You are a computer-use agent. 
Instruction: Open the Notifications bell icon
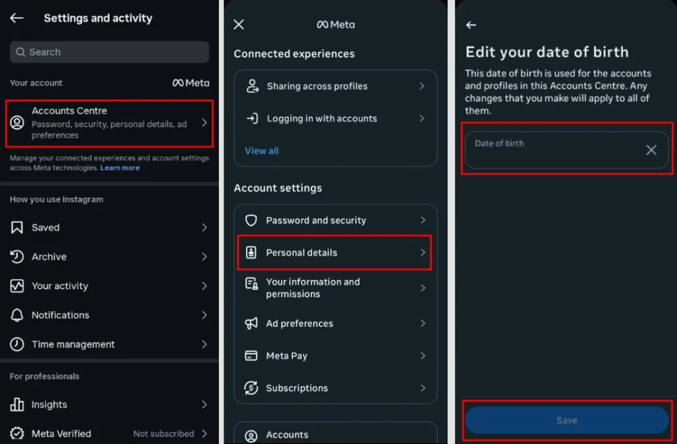pos(17,315)
